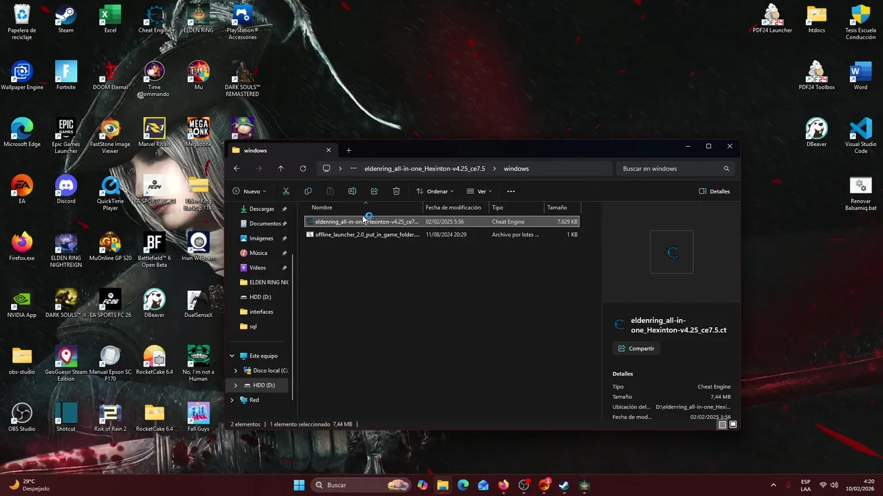Expand the HDD (D:) node under Este equipo
Viewport: 883px width, 496px height.
236,386
